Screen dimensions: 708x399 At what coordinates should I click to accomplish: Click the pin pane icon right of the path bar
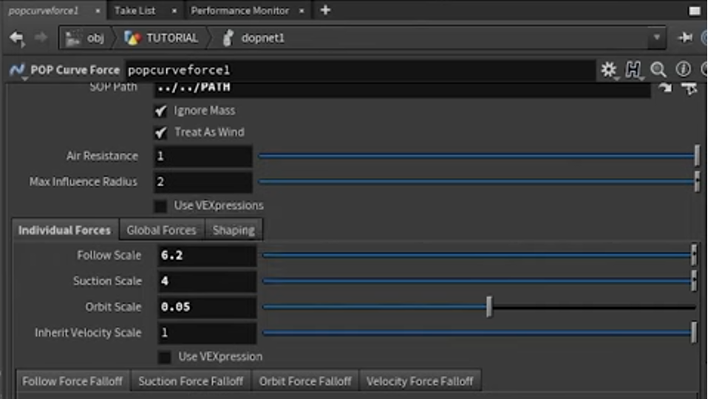click(685, 38)
